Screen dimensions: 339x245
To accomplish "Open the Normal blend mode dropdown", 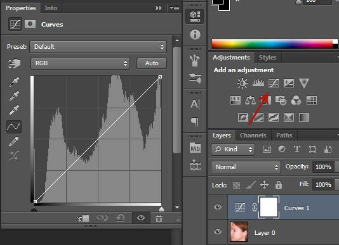I will coord(246,167).
